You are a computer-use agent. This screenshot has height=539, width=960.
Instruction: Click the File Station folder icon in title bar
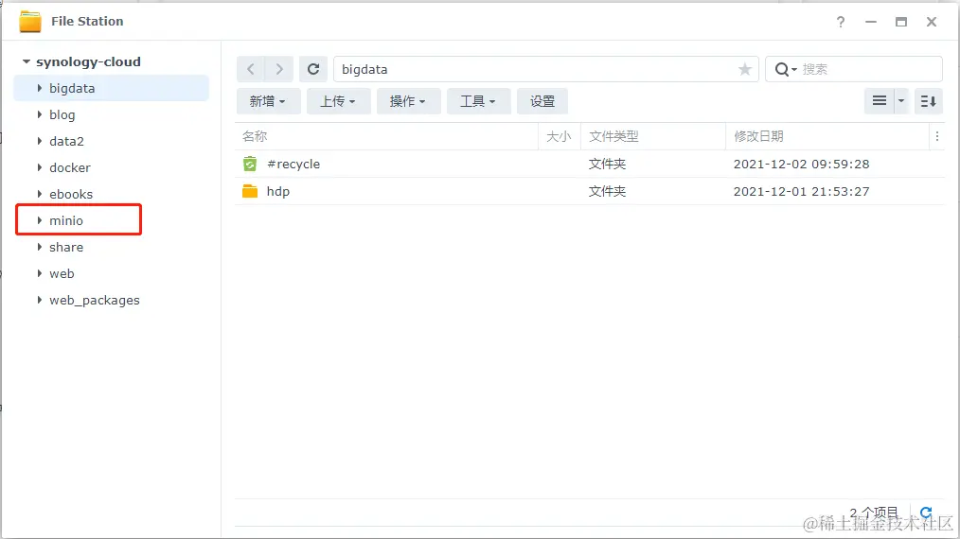(x=30, y=22)
